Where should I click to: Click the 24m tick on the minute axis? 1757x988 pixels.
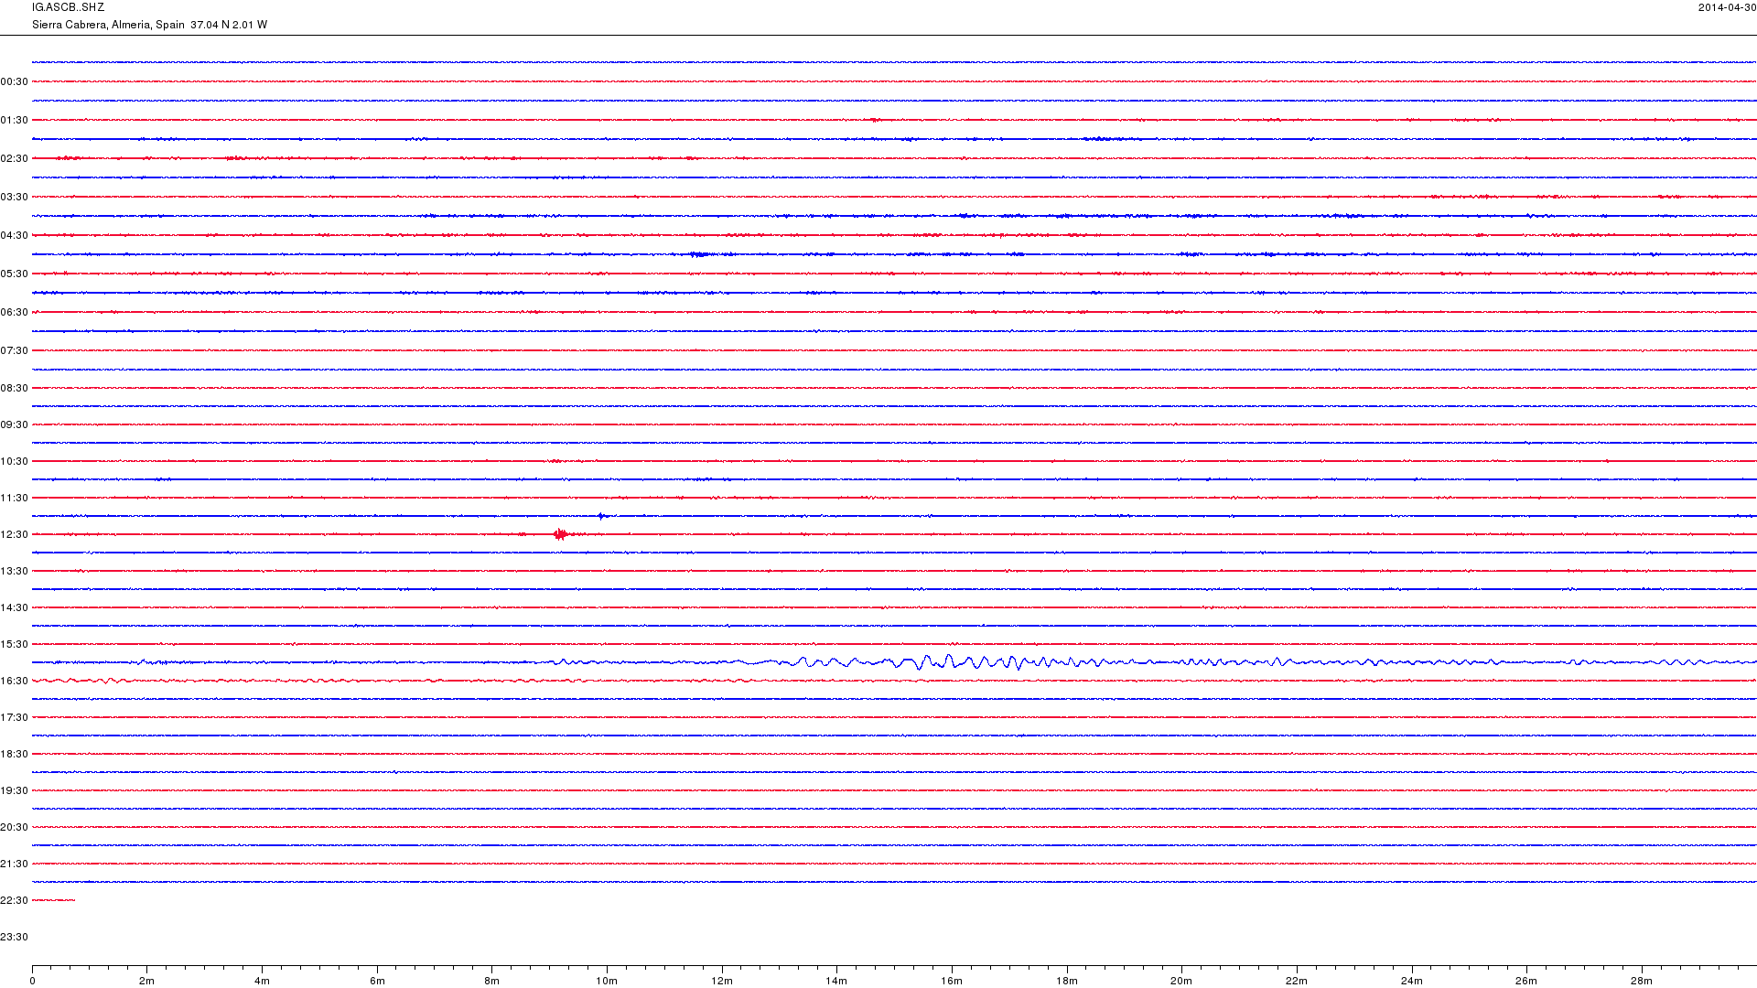[1412, 981]
